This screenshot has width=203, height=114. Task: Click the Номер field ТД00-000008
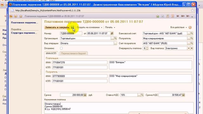(71, 33)
